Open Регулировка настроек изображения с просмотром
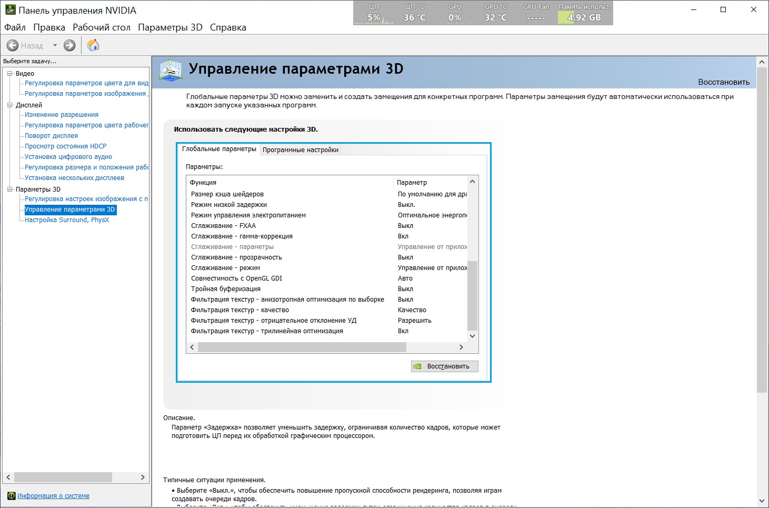The height and width of the screenshot is (508, 769). pos(86,199)
